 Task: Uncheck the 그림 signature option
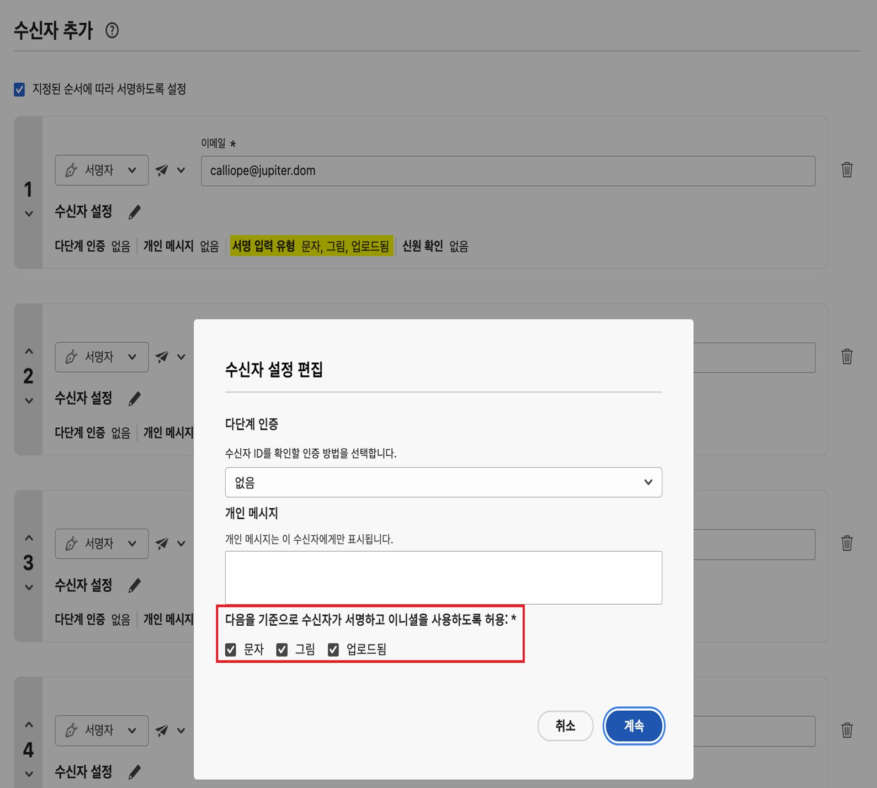click(282, 649)
